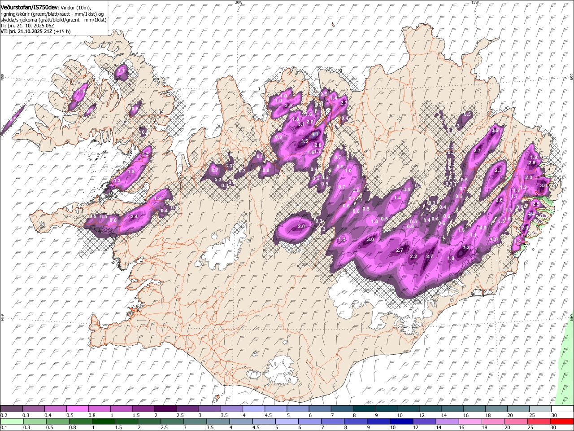Click the '2.3' precipitation value on the map
The image size is (574, 431).
(498, 171)
